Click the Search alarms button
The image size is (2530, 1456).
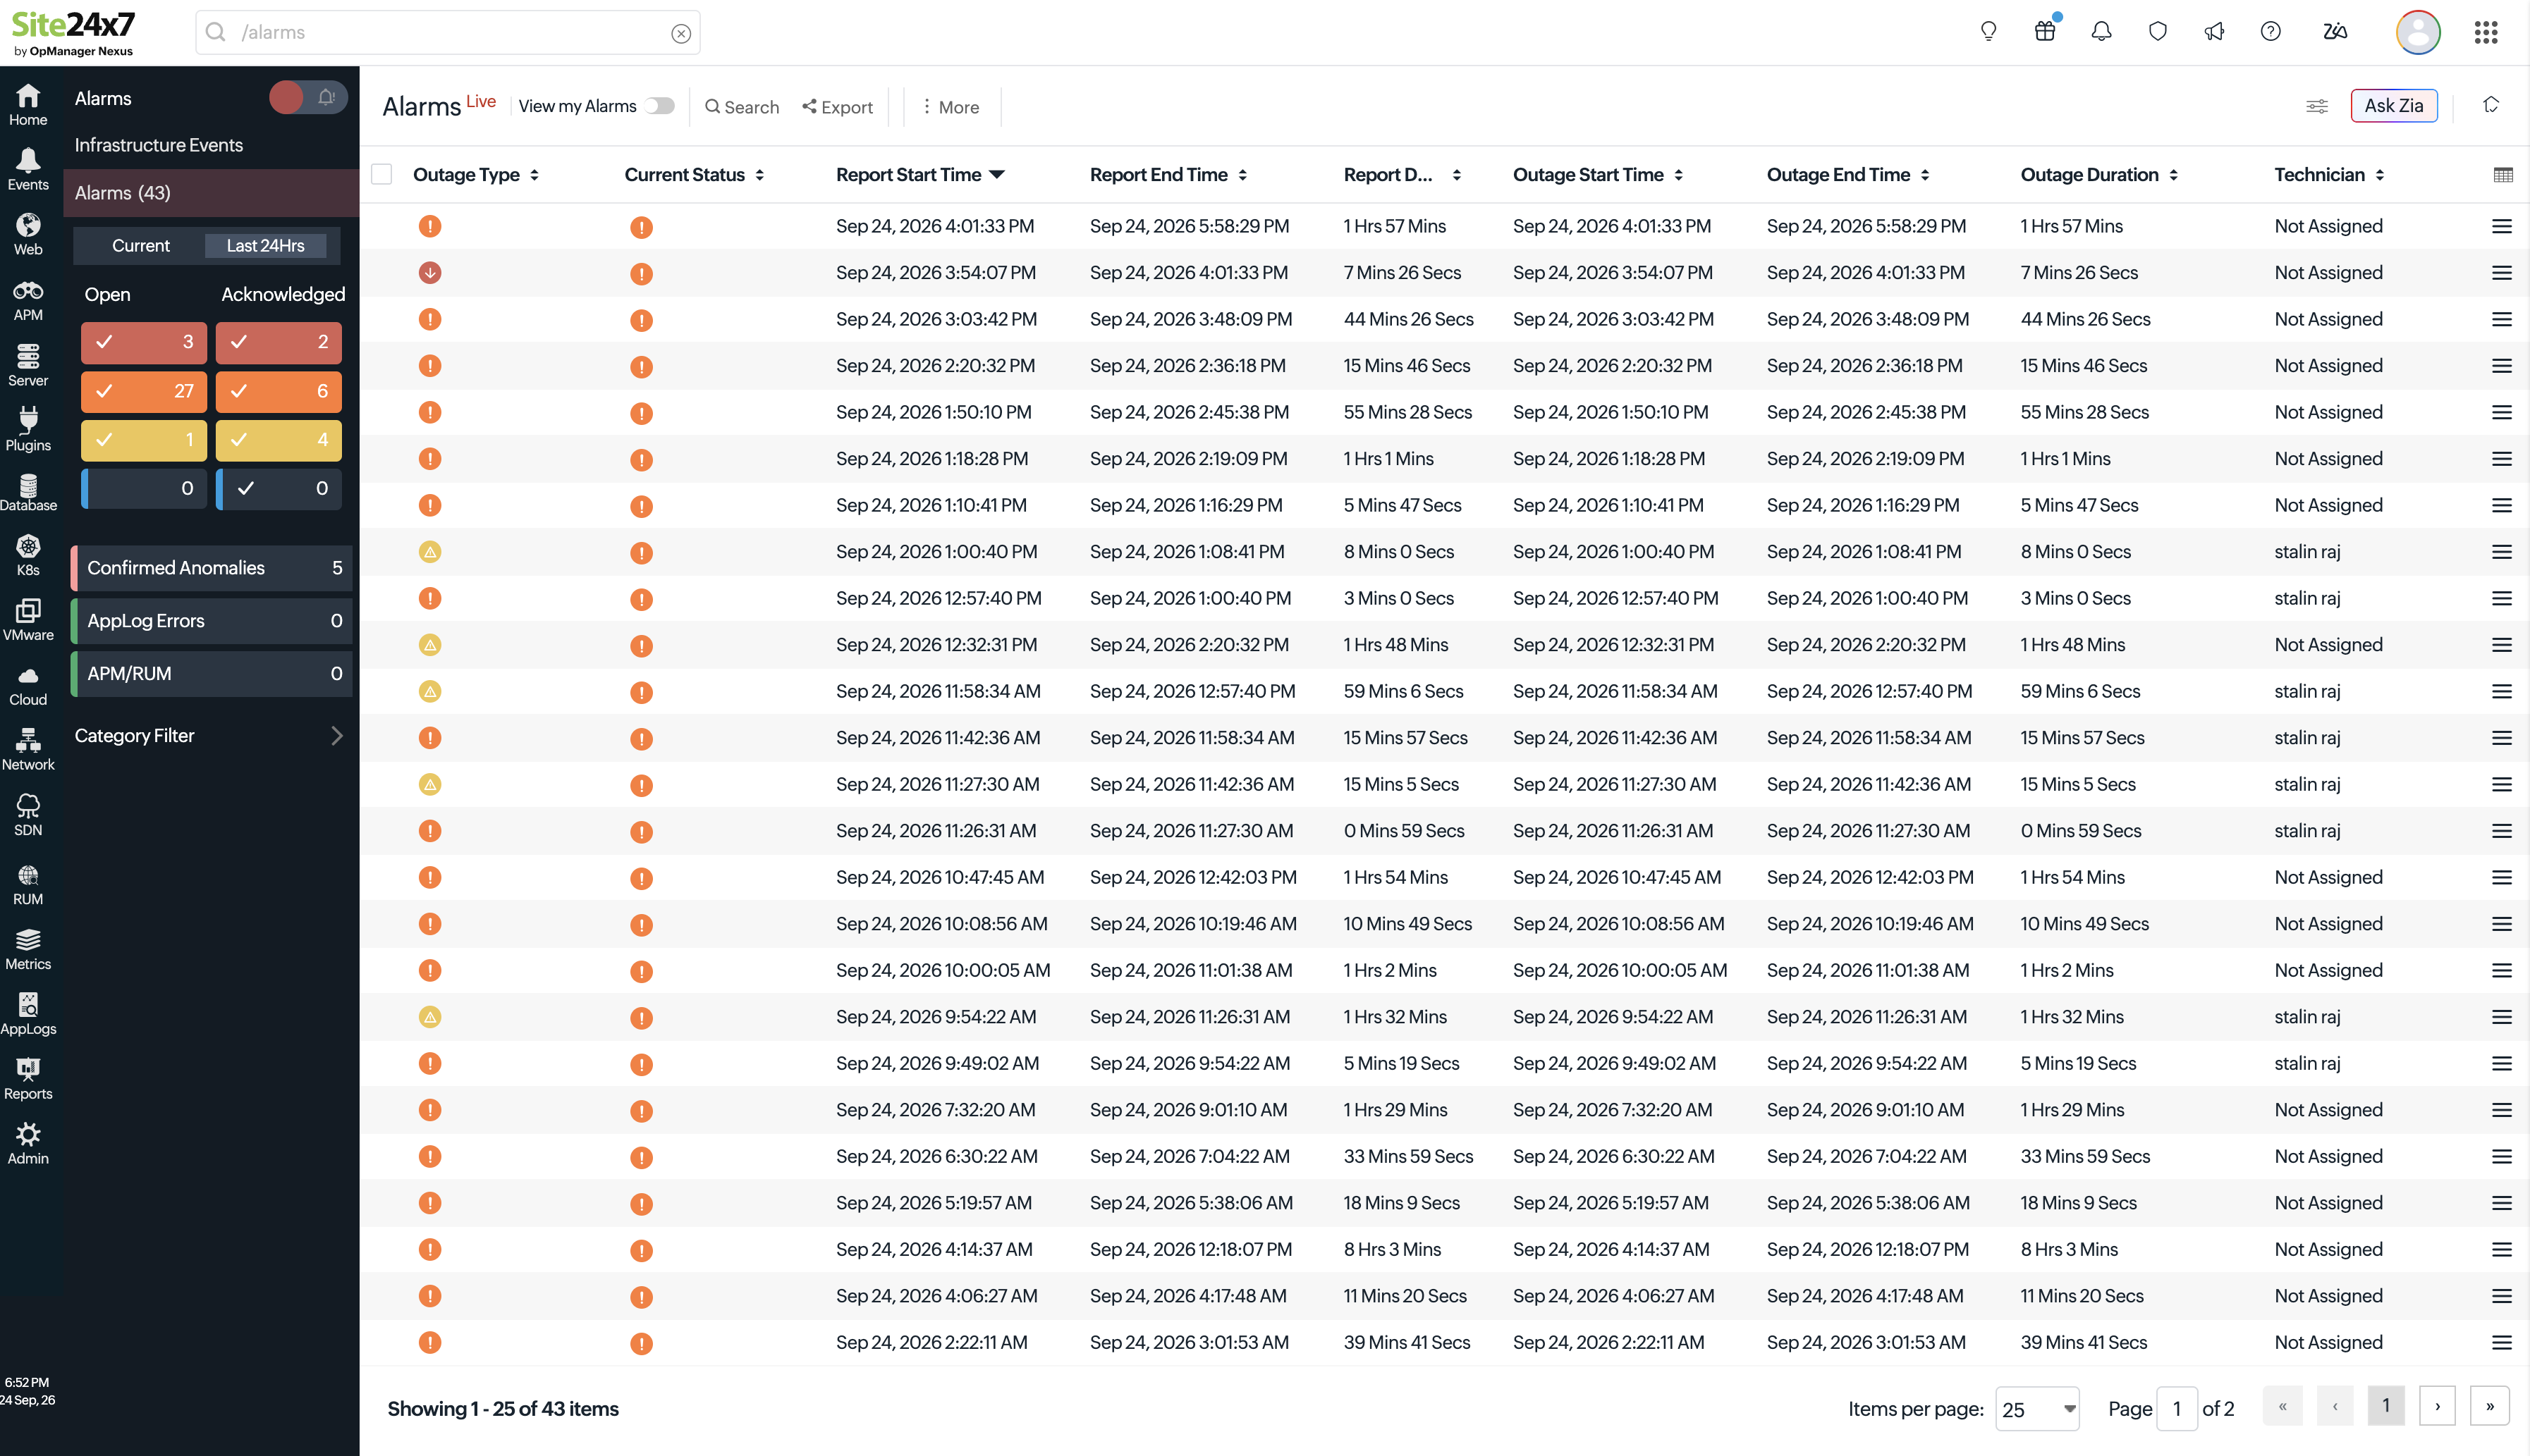741,107
